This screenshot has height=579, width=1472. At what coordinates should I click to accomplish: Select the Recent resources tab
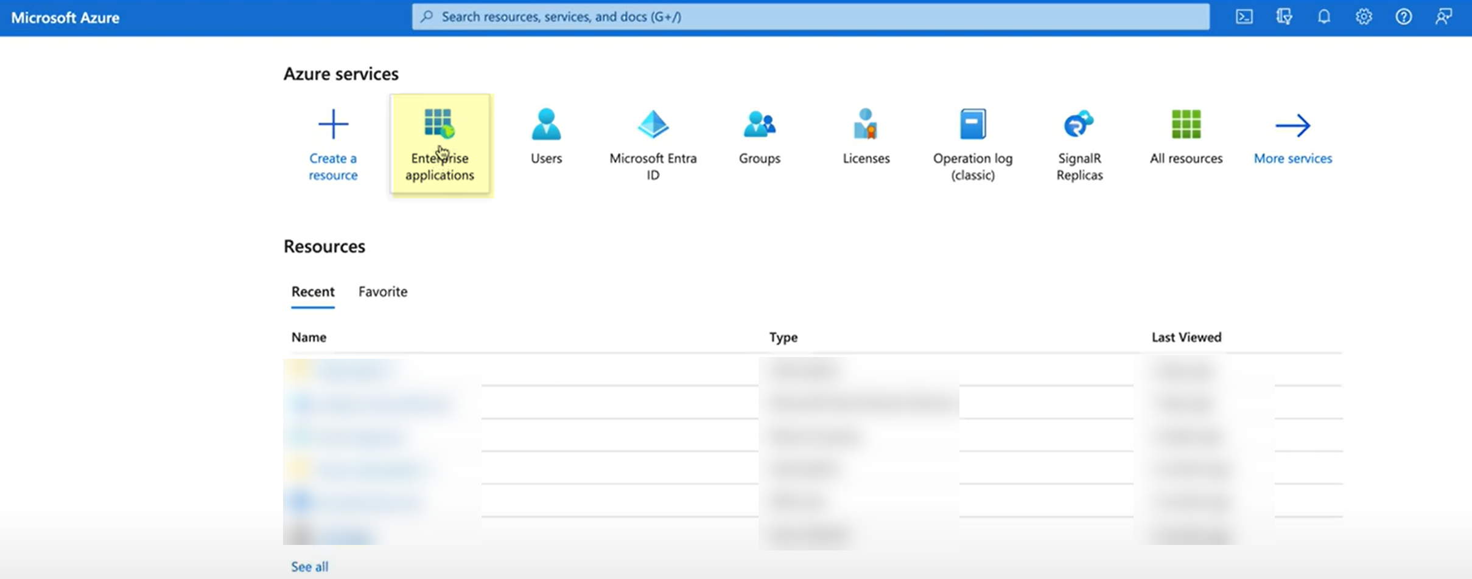point(313,292)
